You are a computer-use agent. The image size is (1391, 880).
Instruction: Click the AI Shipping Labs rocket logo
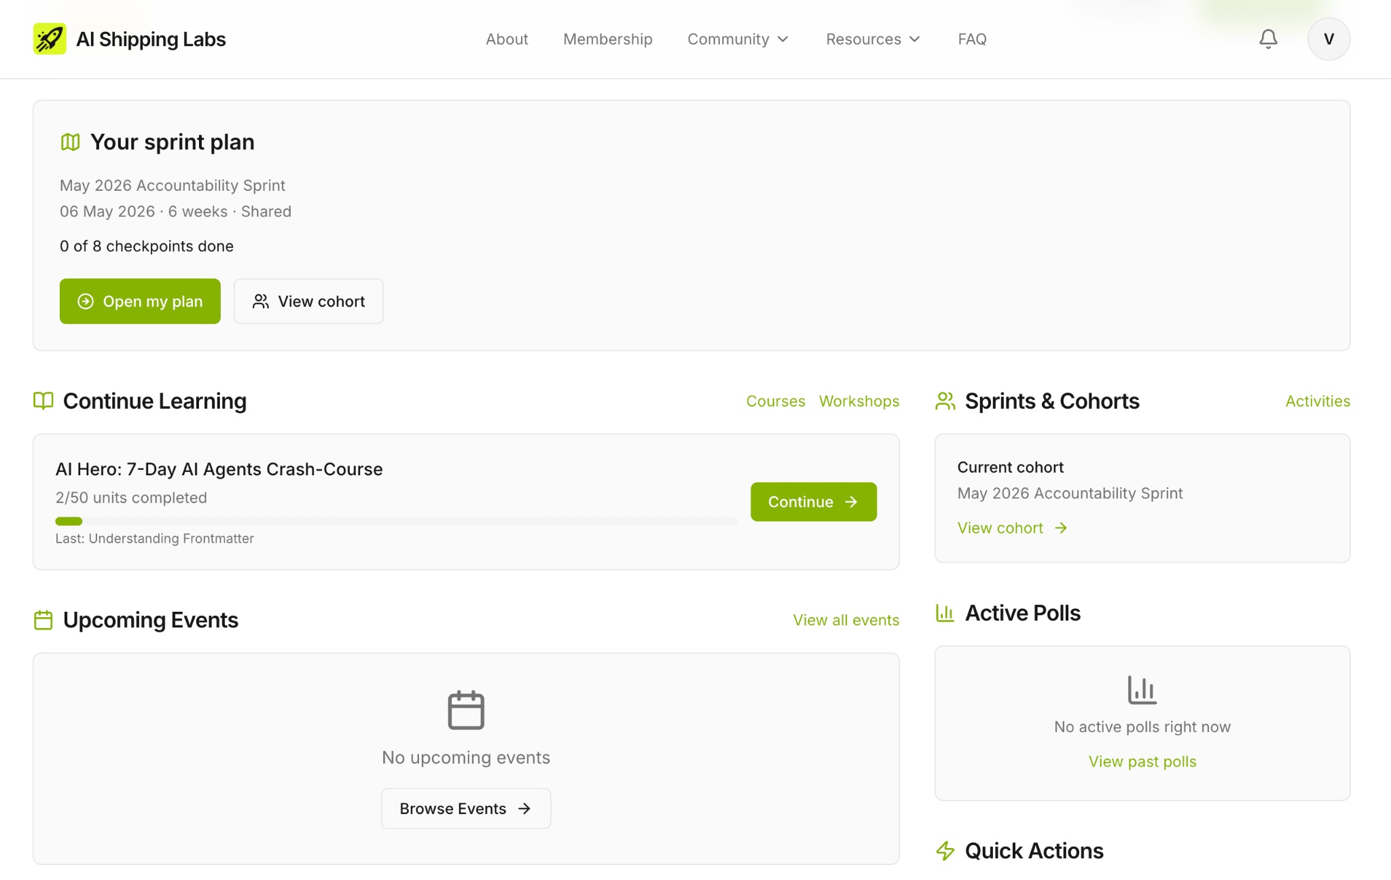coord(50,39)
